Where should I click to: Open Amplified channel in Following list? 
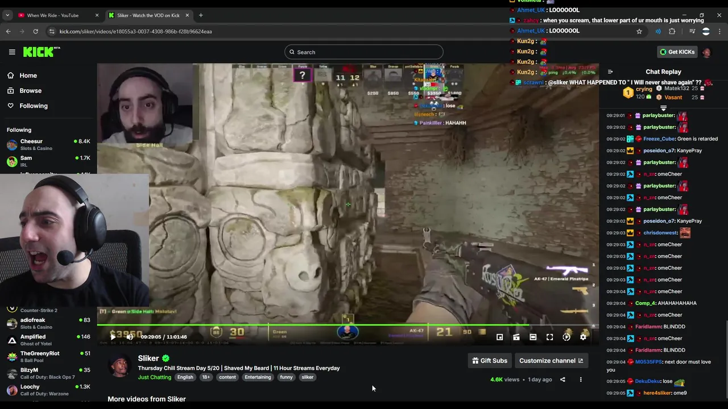point(48,340)
